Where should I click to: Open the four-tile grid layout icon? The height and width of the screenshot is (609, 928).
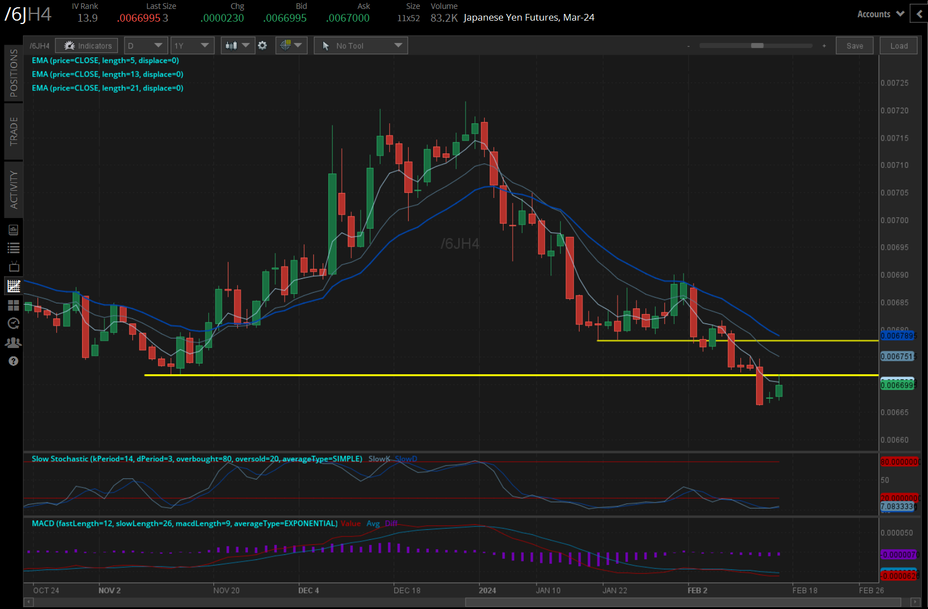point(13,305)
